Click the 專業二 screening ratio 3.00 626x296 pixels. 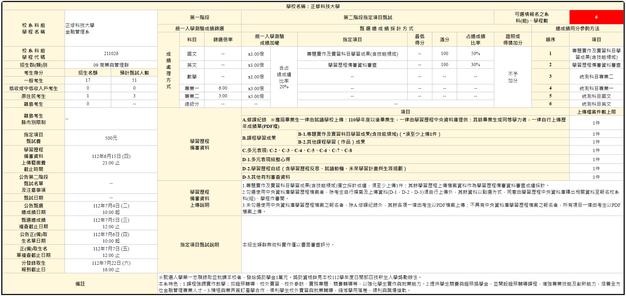[x=223, y=96]
